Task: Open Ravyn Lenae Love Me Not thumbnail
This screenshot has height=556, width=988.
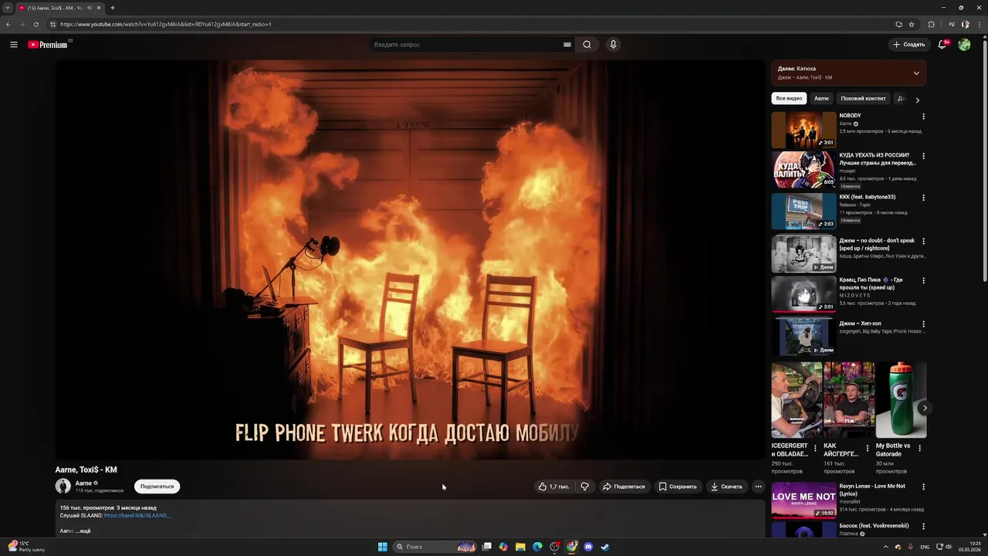Action: [x=804, y=500]
